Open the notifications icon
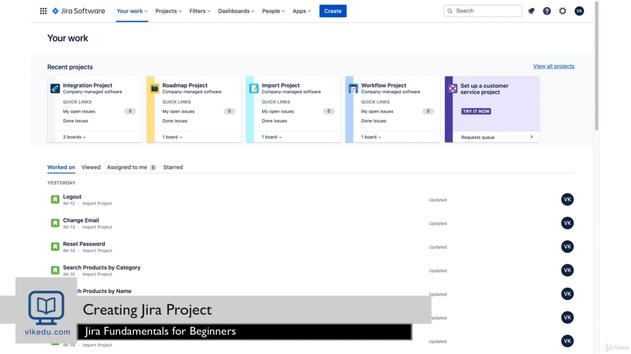This screenshot has width=631, height=354. [x=531, y=11]
